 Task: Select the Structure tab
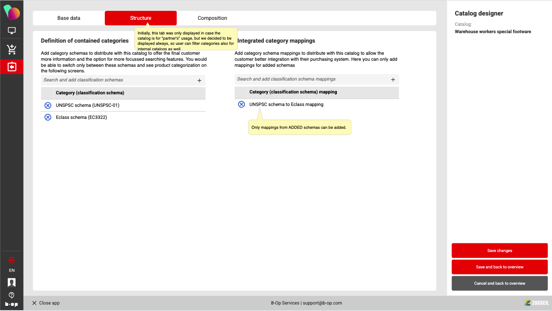coord(141,18)
